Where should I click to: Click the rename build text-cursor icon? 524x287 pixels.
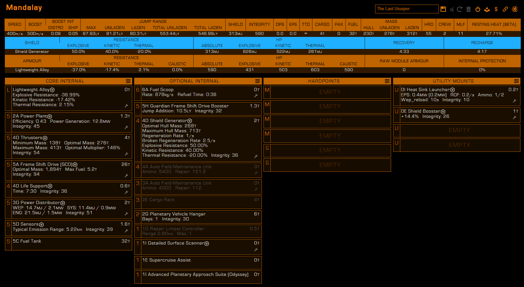(x=452, y=9)
